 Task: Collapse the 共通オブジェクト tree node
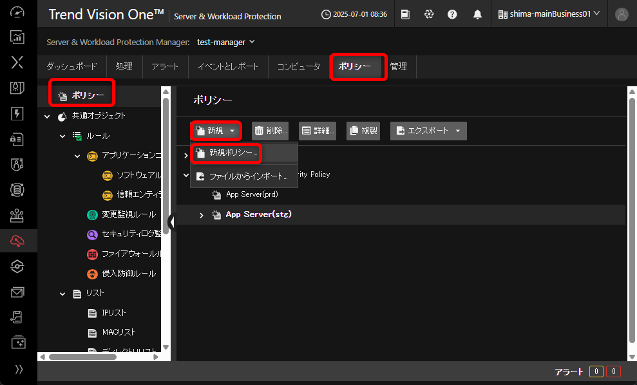pos(47,117)
